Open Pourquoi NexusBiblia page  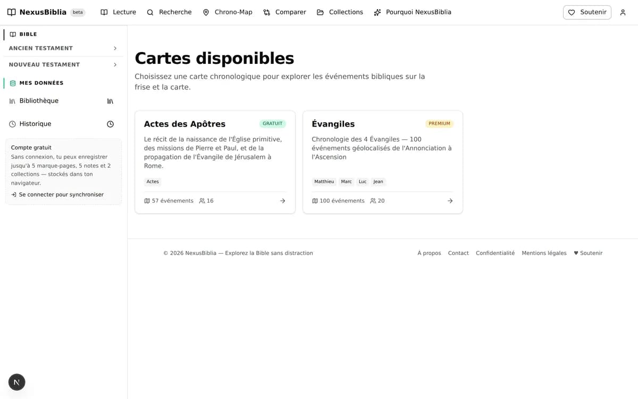point(413,12)
